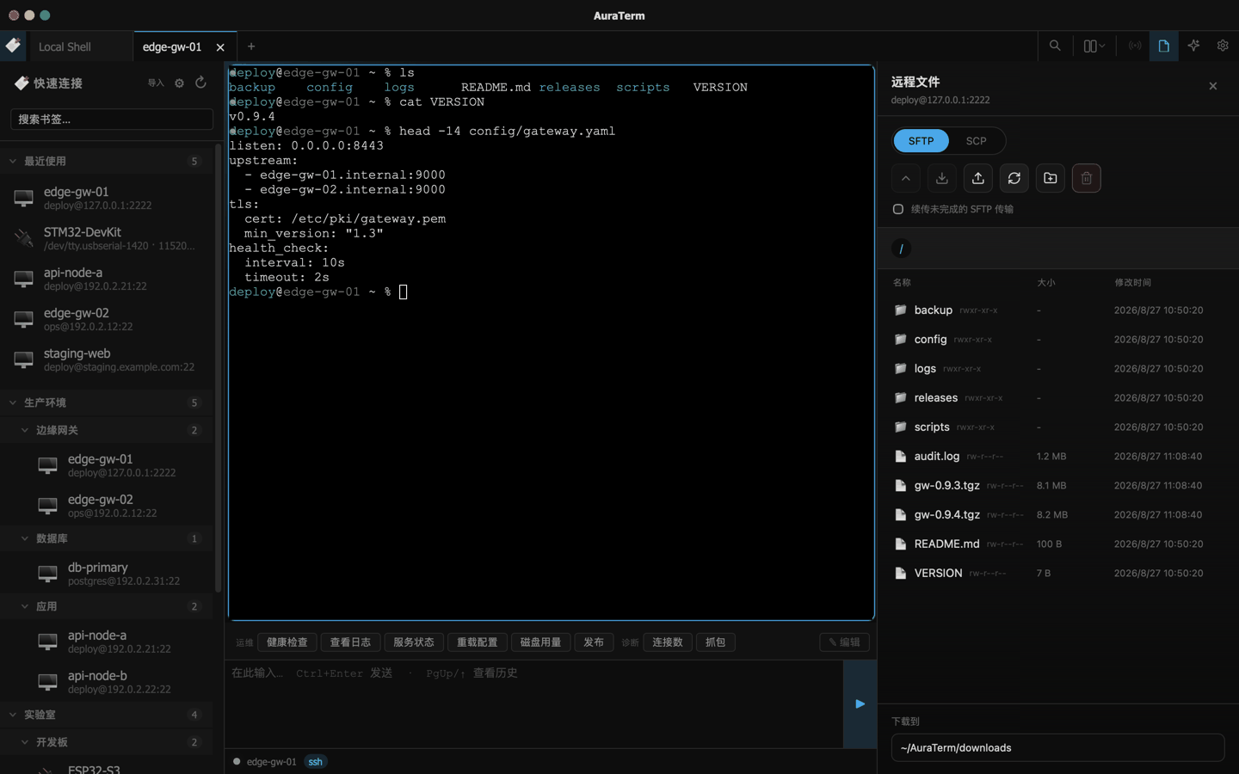
Task: Open app settings gear in top right
Action: point(1223,46)
